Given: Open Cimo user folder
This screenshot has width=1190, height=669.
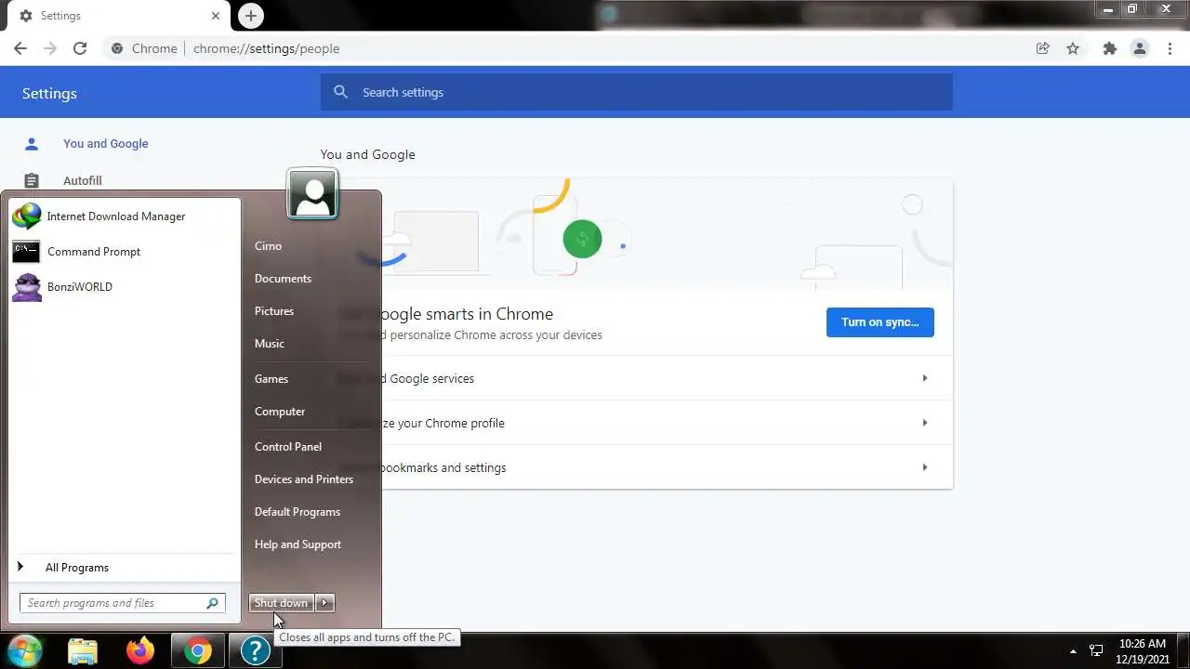Looking at the screenshot, I should point(268,246).
